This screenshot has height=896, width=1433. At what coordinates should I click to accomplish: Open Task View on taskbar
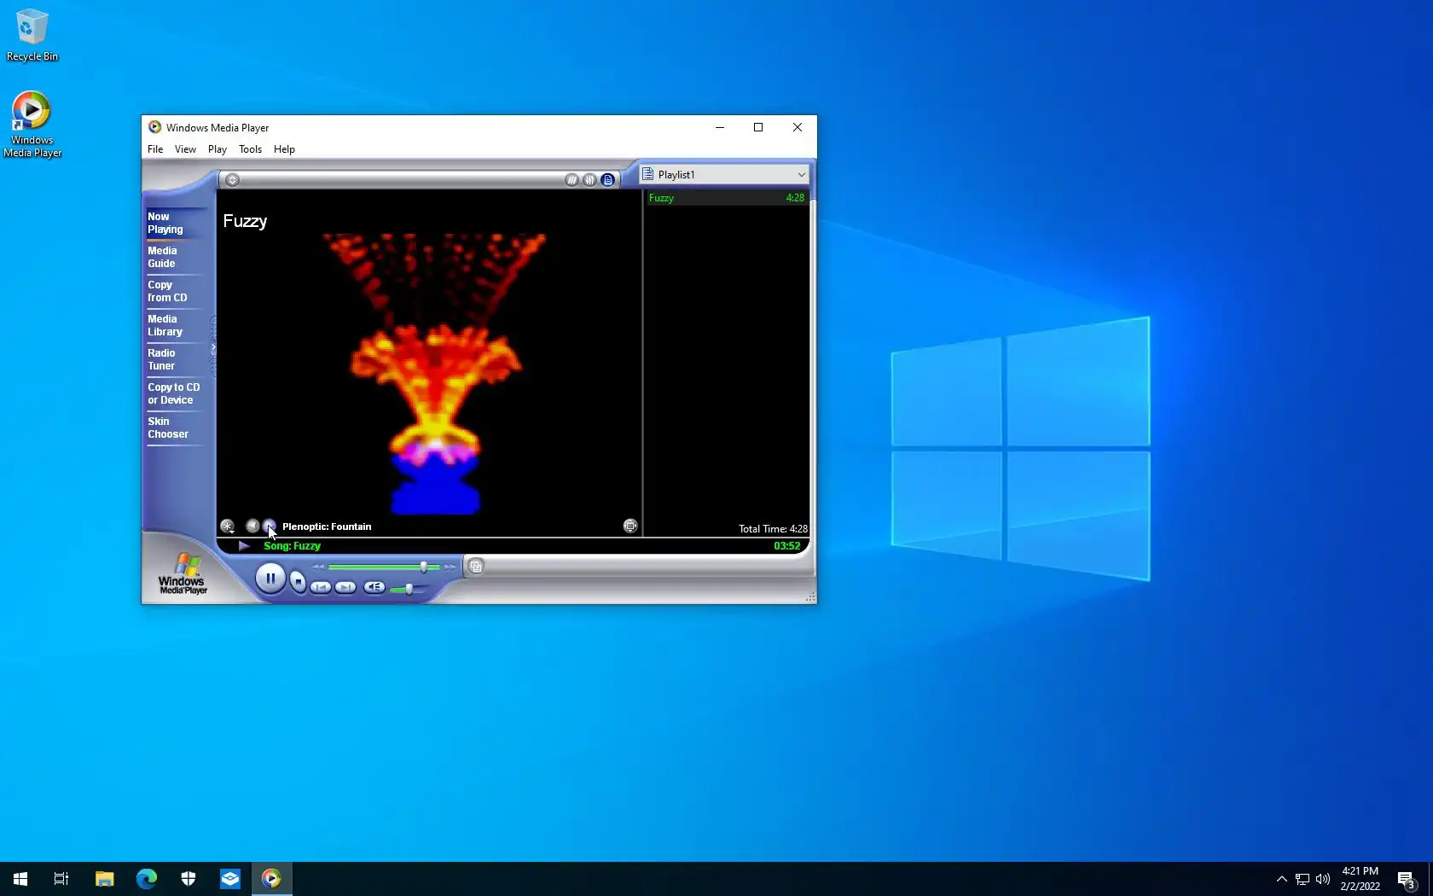[x=61, y=879]
